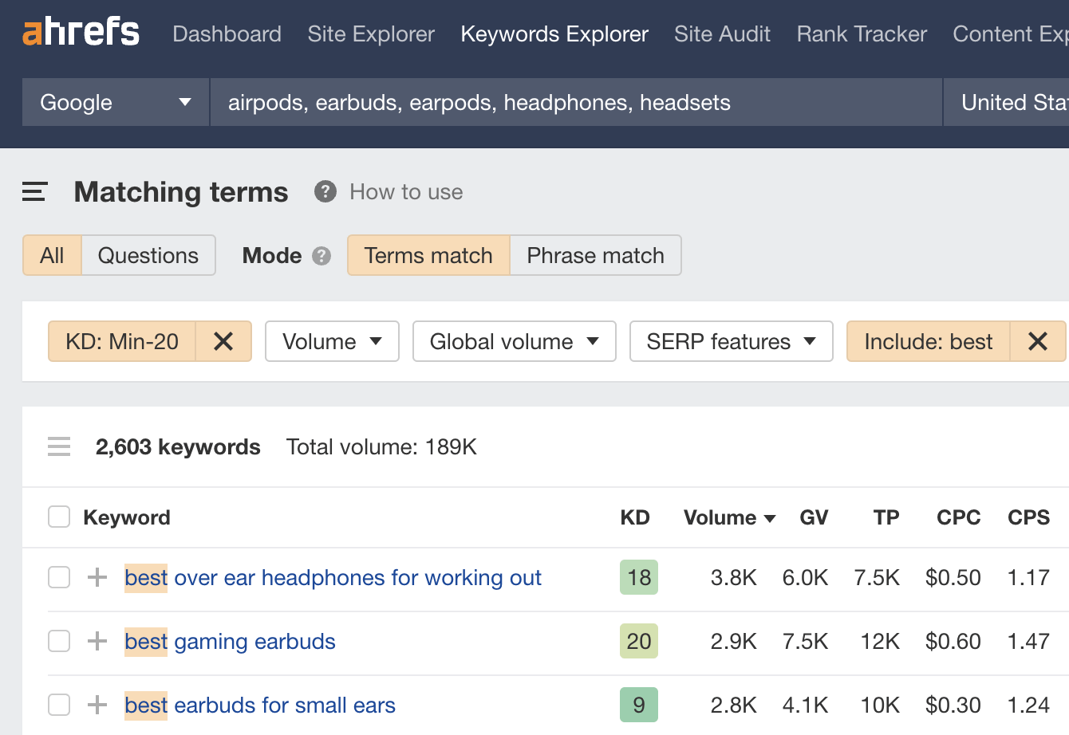Select Phrase match mode

click(x=594, y=255)
